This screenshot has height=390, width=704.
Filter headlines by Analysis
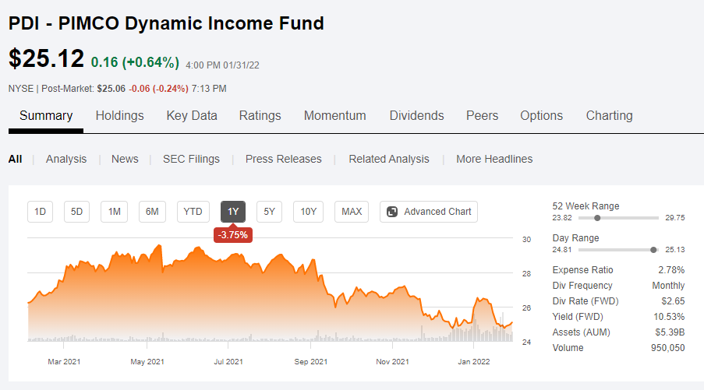66,159
